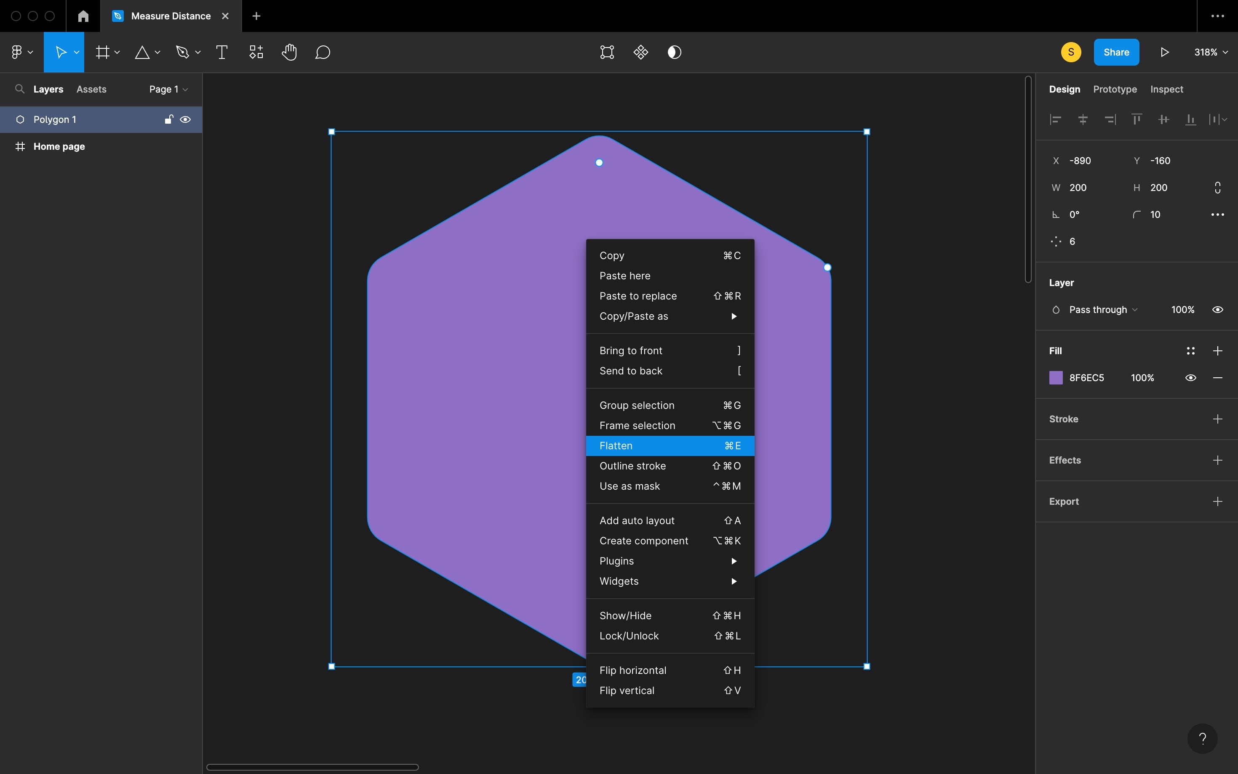This screenshot has width=1238, height=774.
Task: Click the purple fill color swatch
Action: [x=1056, y=378]
